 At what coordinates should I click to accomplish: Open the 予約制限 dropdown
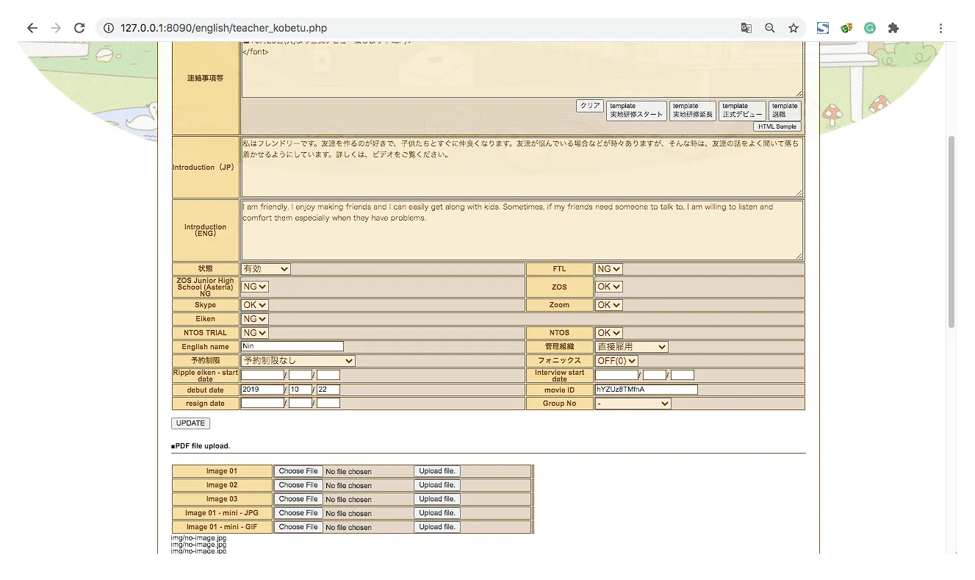coord(298,361)
